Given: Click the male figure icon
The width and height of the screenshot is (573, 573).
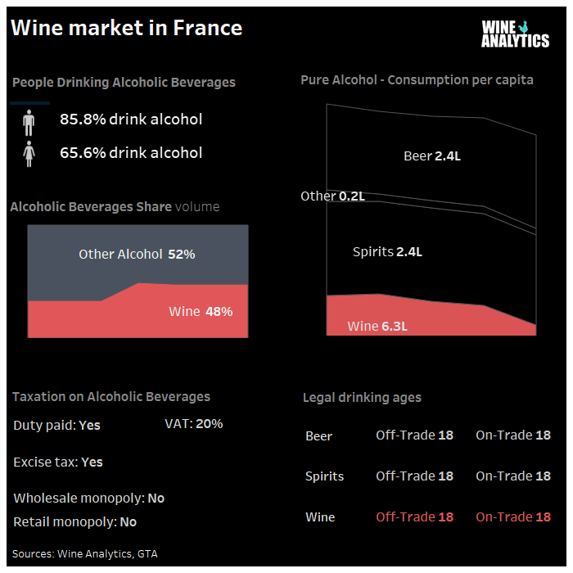Looking at the screenshot, I should 29,123.
